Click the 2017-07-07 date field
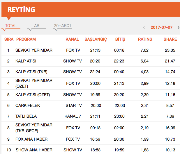Screen dimensions: 180x154 click(161, 28)
